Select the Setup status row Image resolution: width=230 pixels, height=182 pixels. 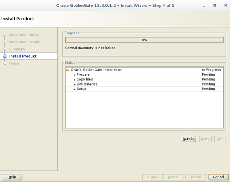(x=144, y=89)
